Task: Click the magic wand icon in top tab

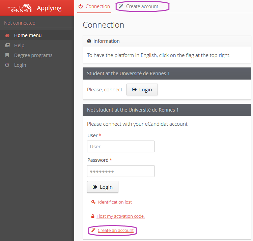Action: [121, 6]
